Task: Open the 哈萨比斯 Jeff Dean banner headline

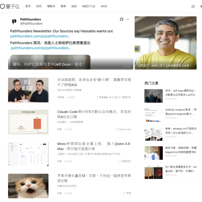Action: tap(48, 64)
